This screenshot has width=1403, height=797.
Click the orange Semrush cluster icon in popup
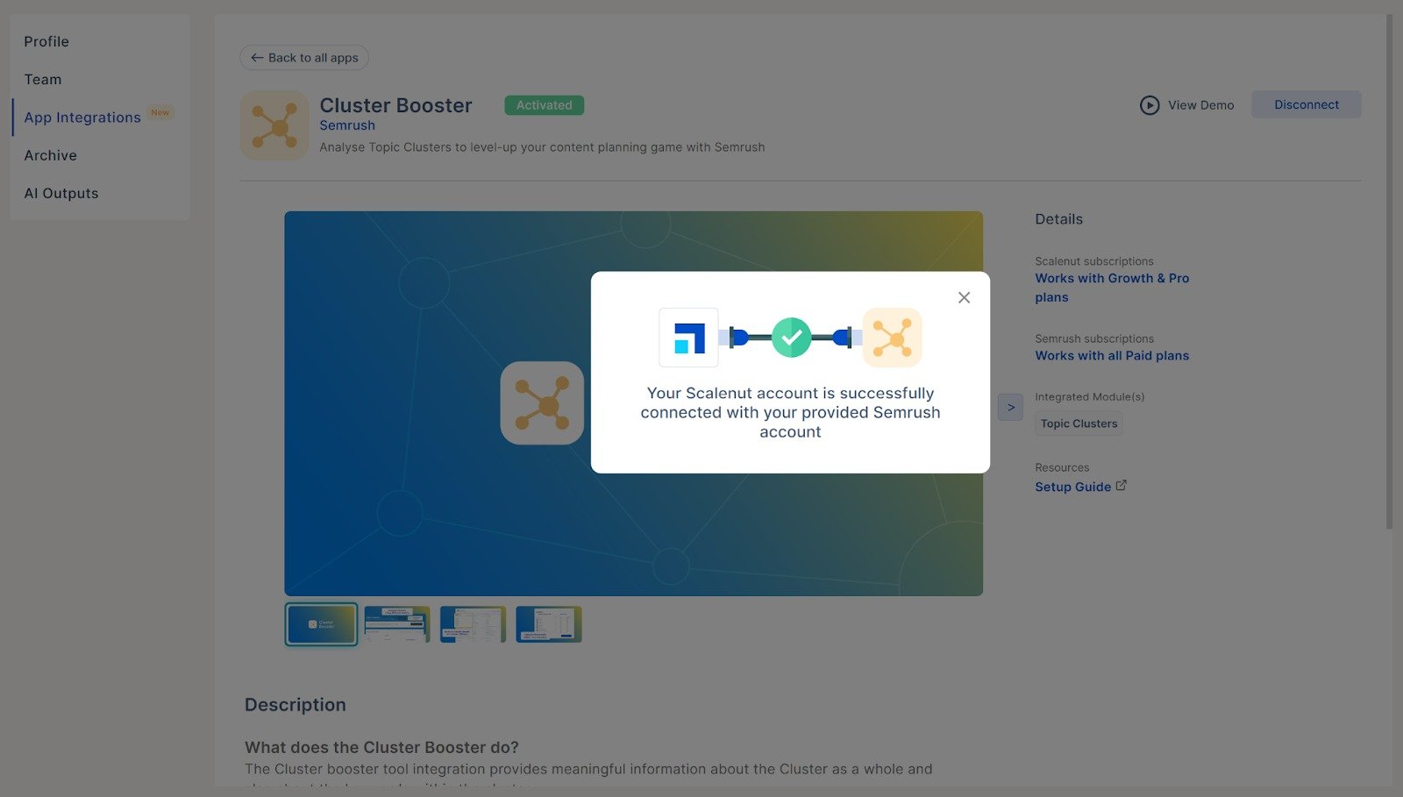892,338
